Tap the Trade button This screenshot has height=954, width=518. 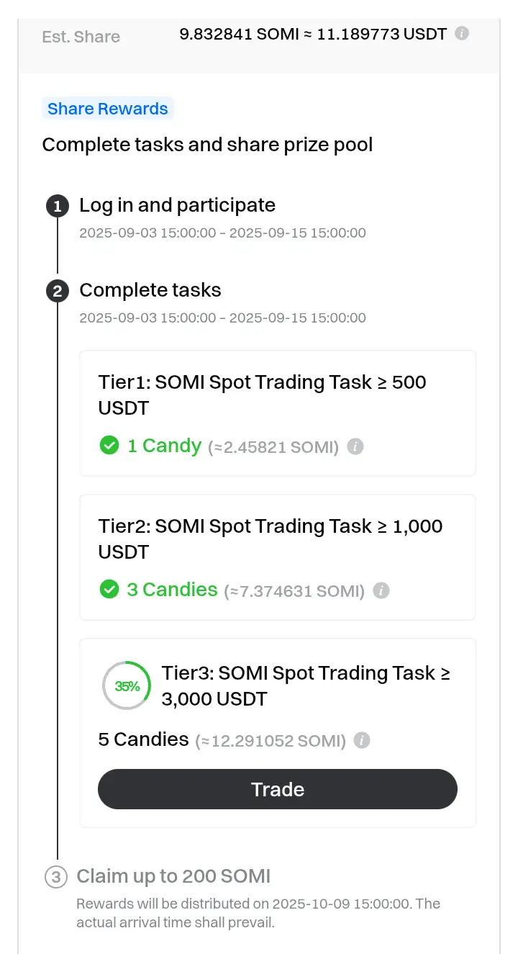278,789
